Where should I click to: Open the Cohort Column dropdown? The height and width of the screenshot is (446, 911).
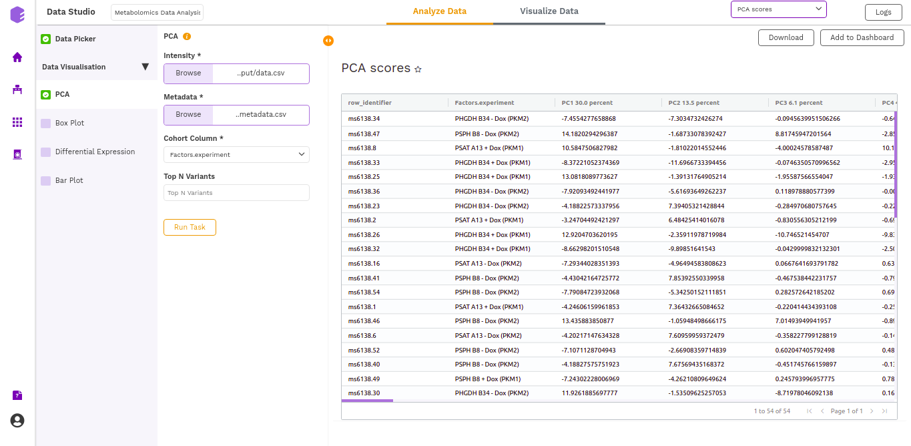[236, 154]
